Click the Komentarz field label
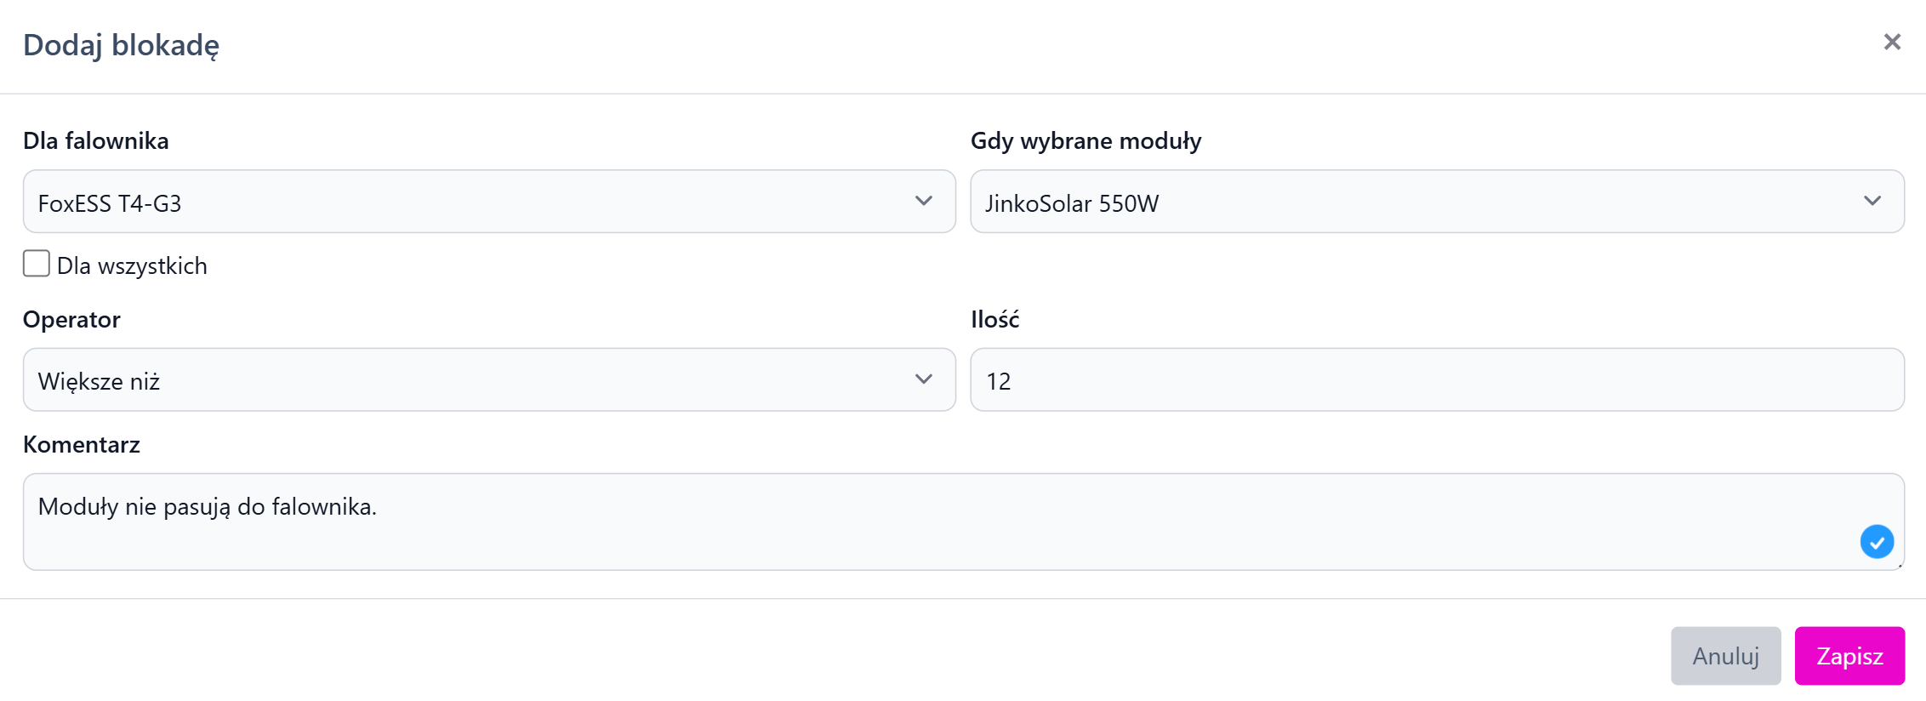 (x=82, y=445)
